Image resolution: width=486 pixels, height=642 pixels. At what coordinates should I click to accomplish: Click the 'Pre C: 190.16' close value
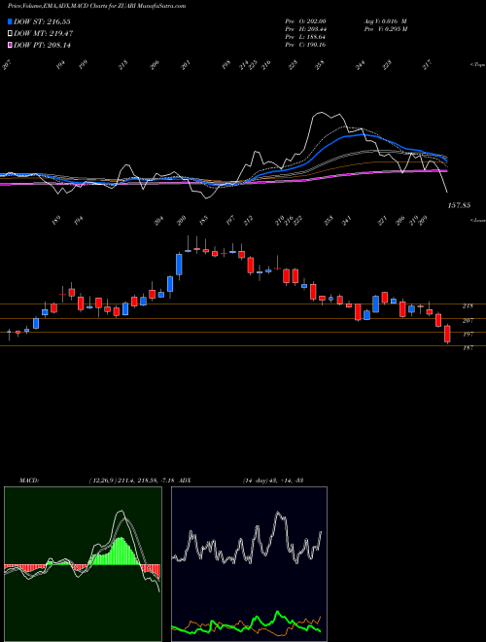(305, 45)
